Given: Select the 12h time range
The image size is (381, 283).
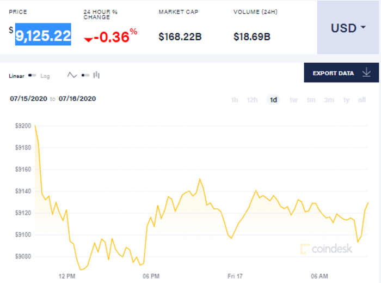Looking at the screenshot, I should pos(252,100).
